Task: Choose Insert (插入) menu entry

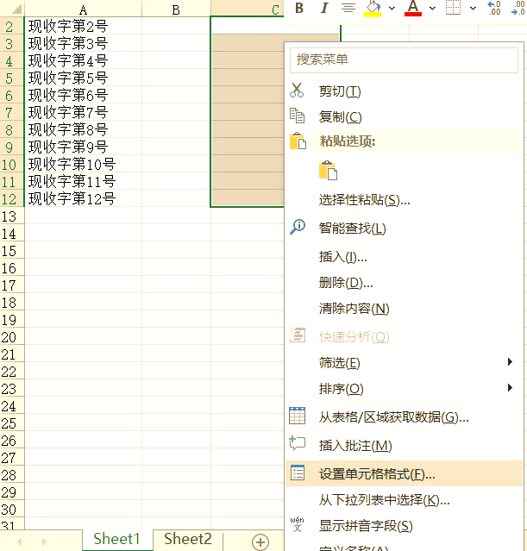Action: (x=404, y=257)
